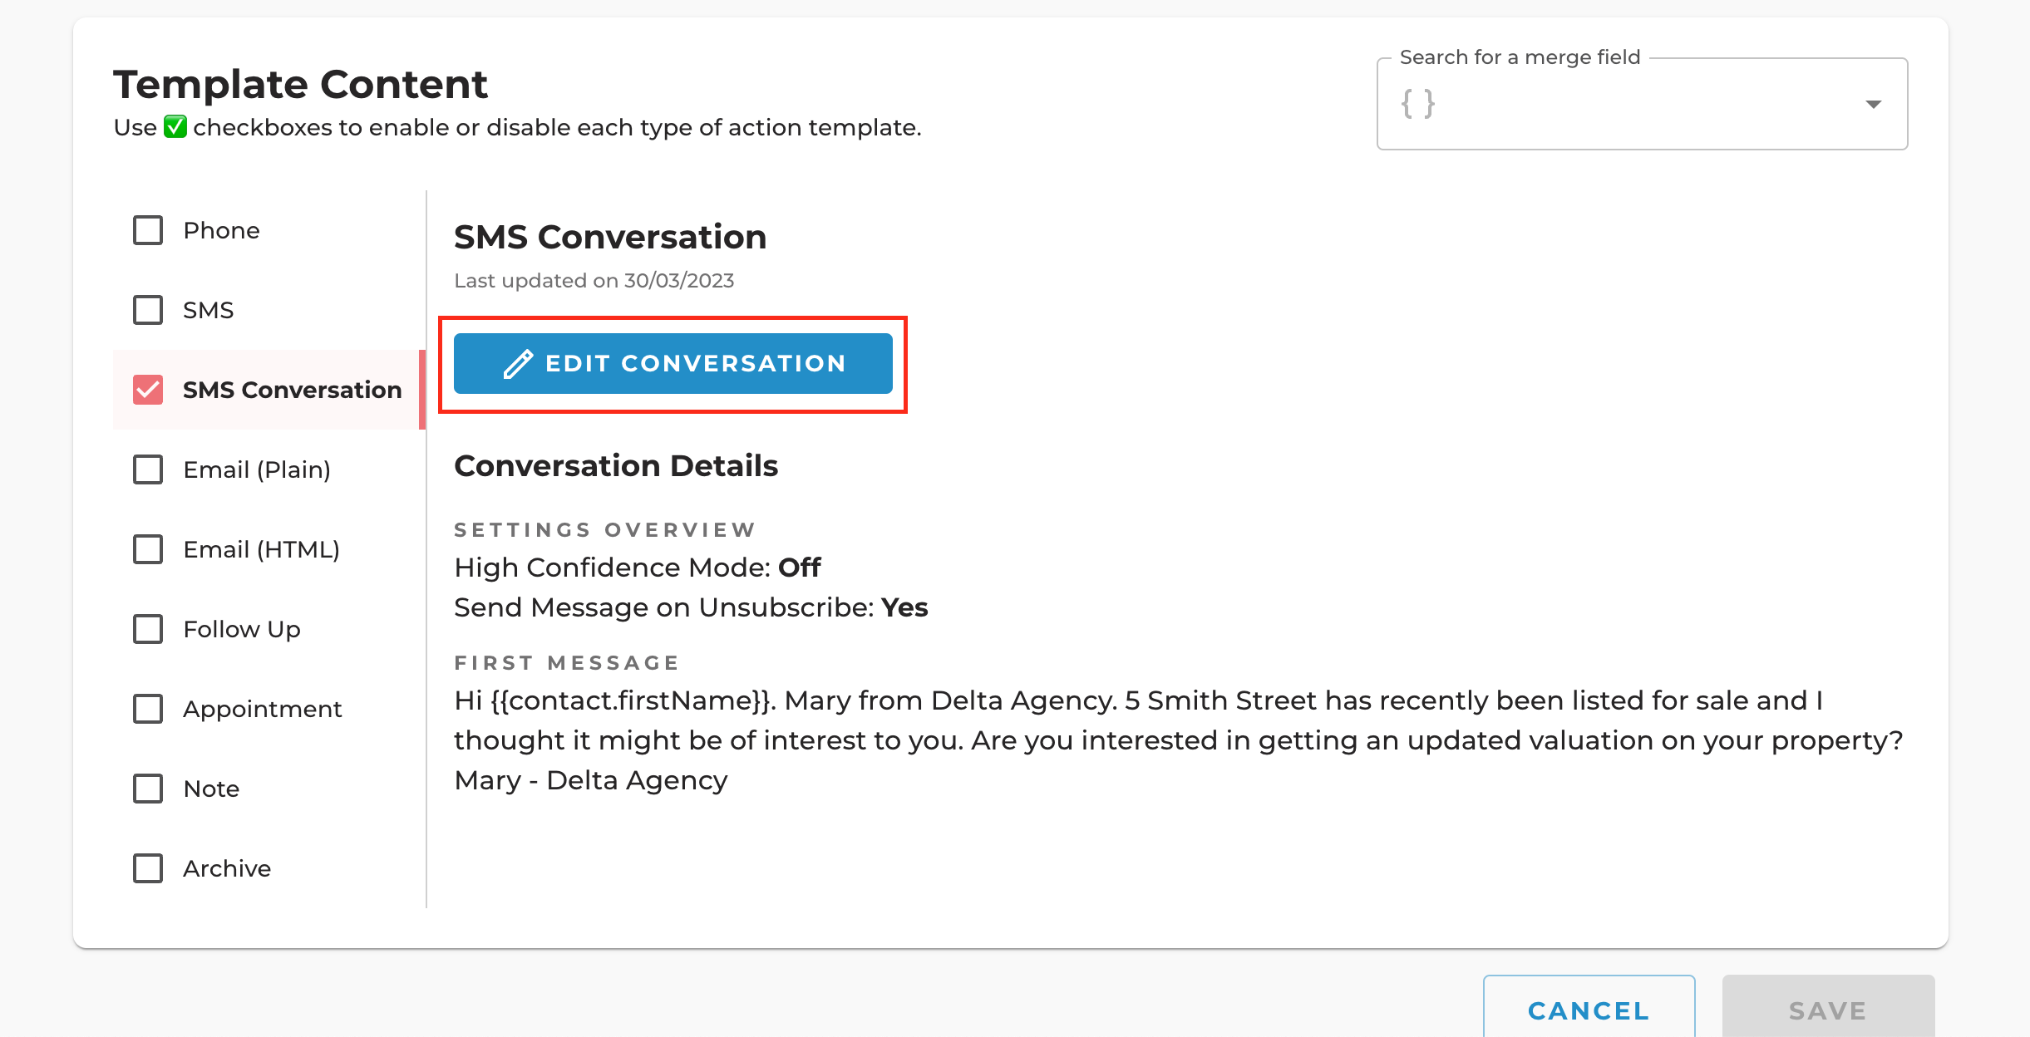Enable the Phone template checkbox
The height and width of the screenshot is (1037, 2030).
pyautogui.click(x=148, y=230)
